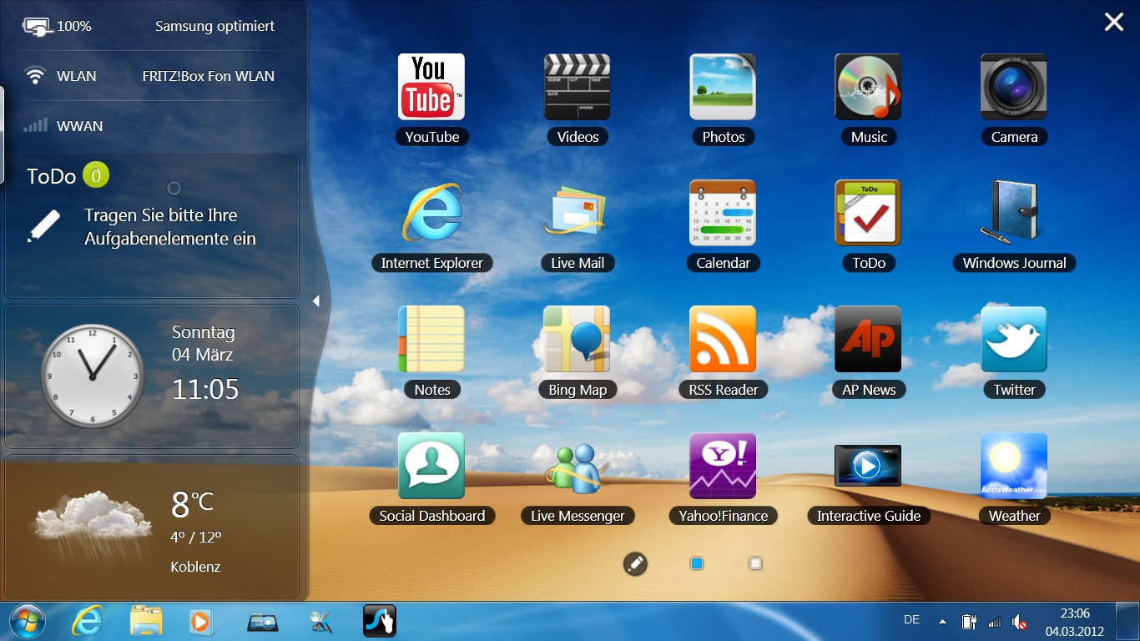This screenshot has width=1140, height=641.
Task: Open Yahoo!Finance app icon
Action: click(723, 466)
